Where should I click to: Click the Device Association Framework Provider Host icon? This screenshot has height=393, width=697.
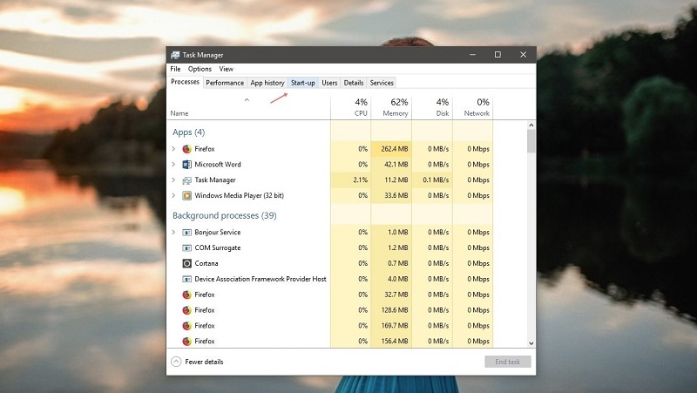point(186,279)
